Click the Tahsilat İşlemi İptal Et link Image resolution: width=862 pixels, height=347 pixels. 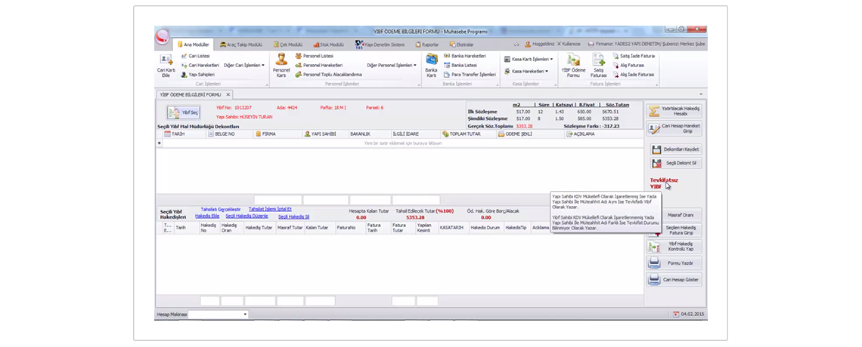(x=270, y=209)
